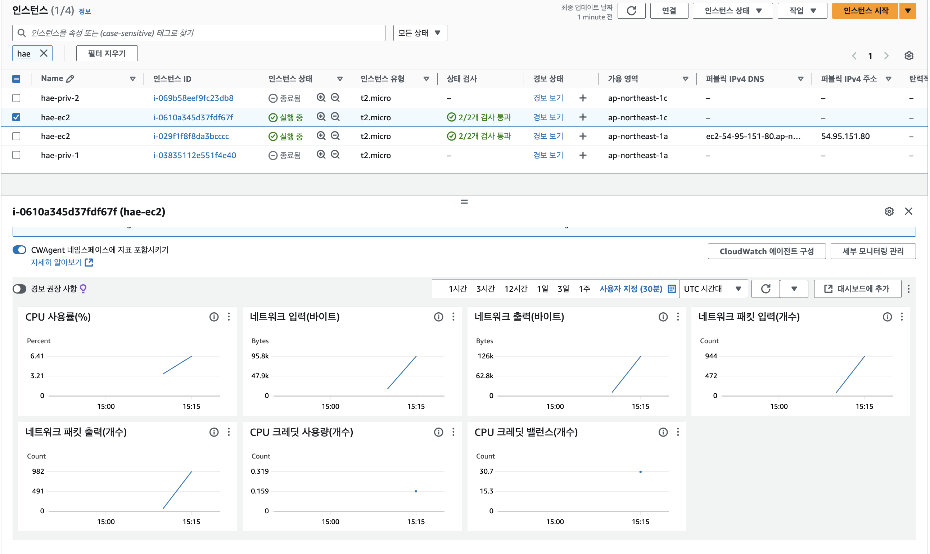
Task: Edit Name column pencil icon
Action: (x=70, y=79)
